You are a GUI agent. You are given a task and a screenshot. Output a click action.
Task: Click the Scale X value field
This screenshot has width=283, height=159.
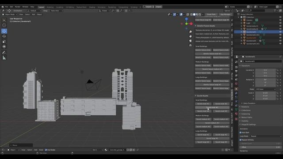pyautogui.click(x=265, y=93)
